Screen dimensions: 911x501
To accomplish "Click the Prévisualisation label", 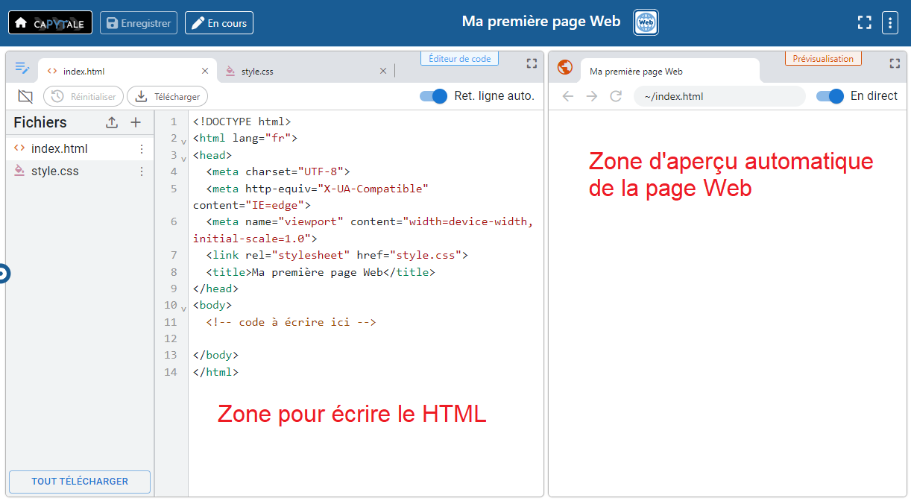I will 823,58.
